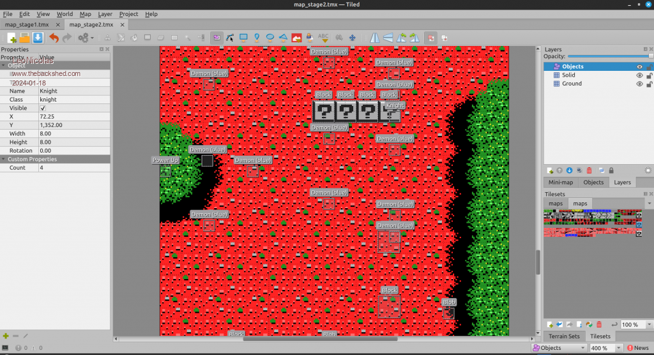This screenshot has width=654, height=355.
Task: Click the Undo arrow in toolbar
Action: (x=54, y=38)
